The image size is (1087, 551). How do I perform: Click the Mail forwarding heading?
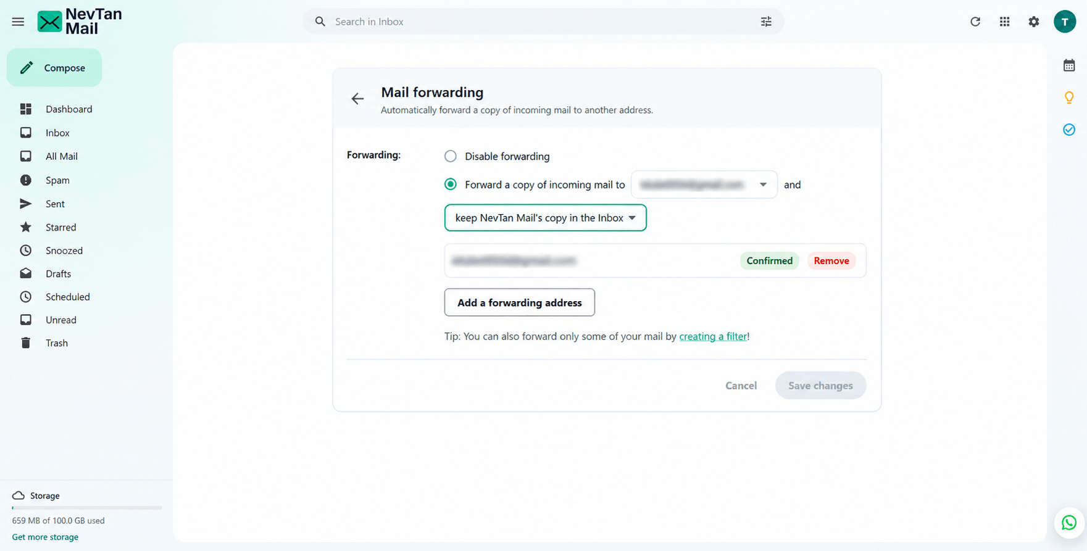pos(432,93)
